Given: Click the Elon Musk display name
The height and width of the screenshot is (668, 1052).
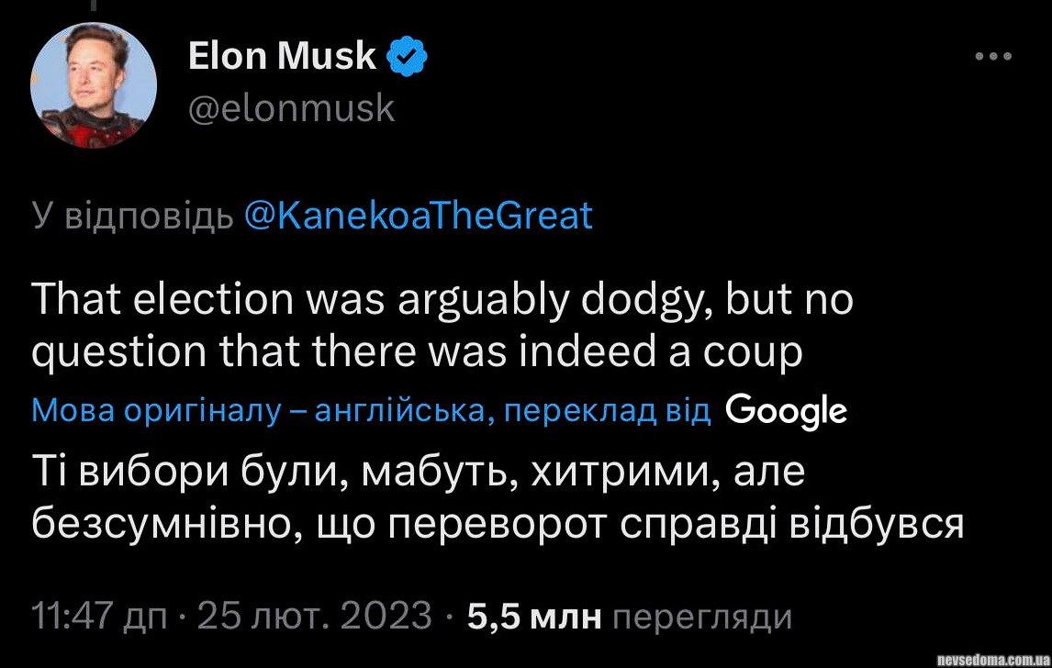Looking at the screenshot, I should [x=282, y=57].
